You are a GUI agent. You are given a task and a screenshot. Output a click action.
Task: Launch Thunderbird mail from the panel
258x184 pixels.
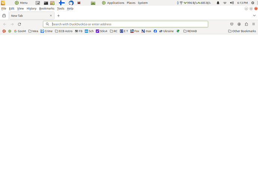coord(71,3)
